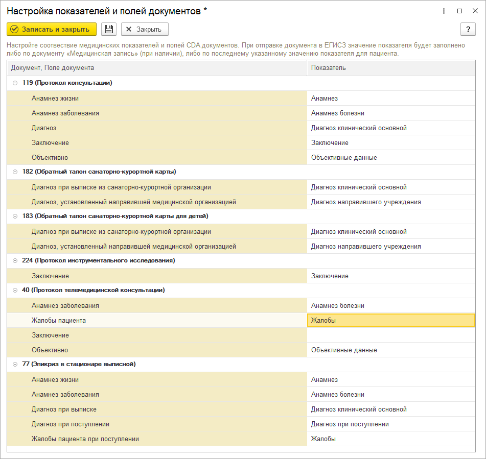Click the 'Показатель' column header

pos(391,68)
